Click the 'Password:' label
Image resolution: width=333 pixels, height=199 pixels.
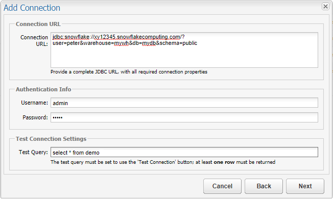coord(35,117)
